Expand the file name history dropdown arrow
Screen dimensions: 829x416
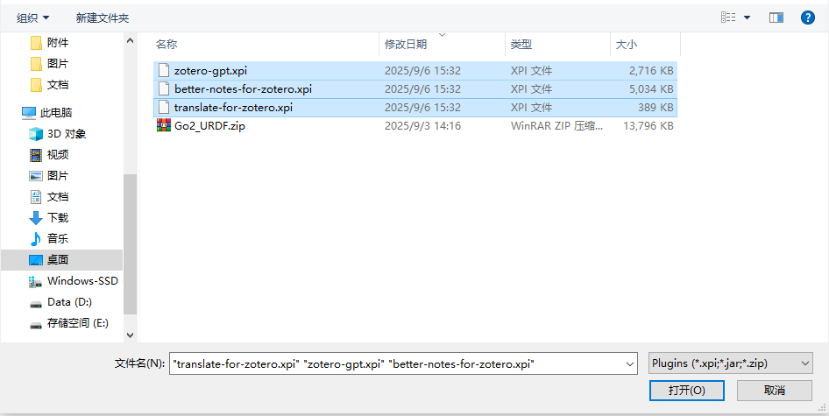[x=630, y=363]
